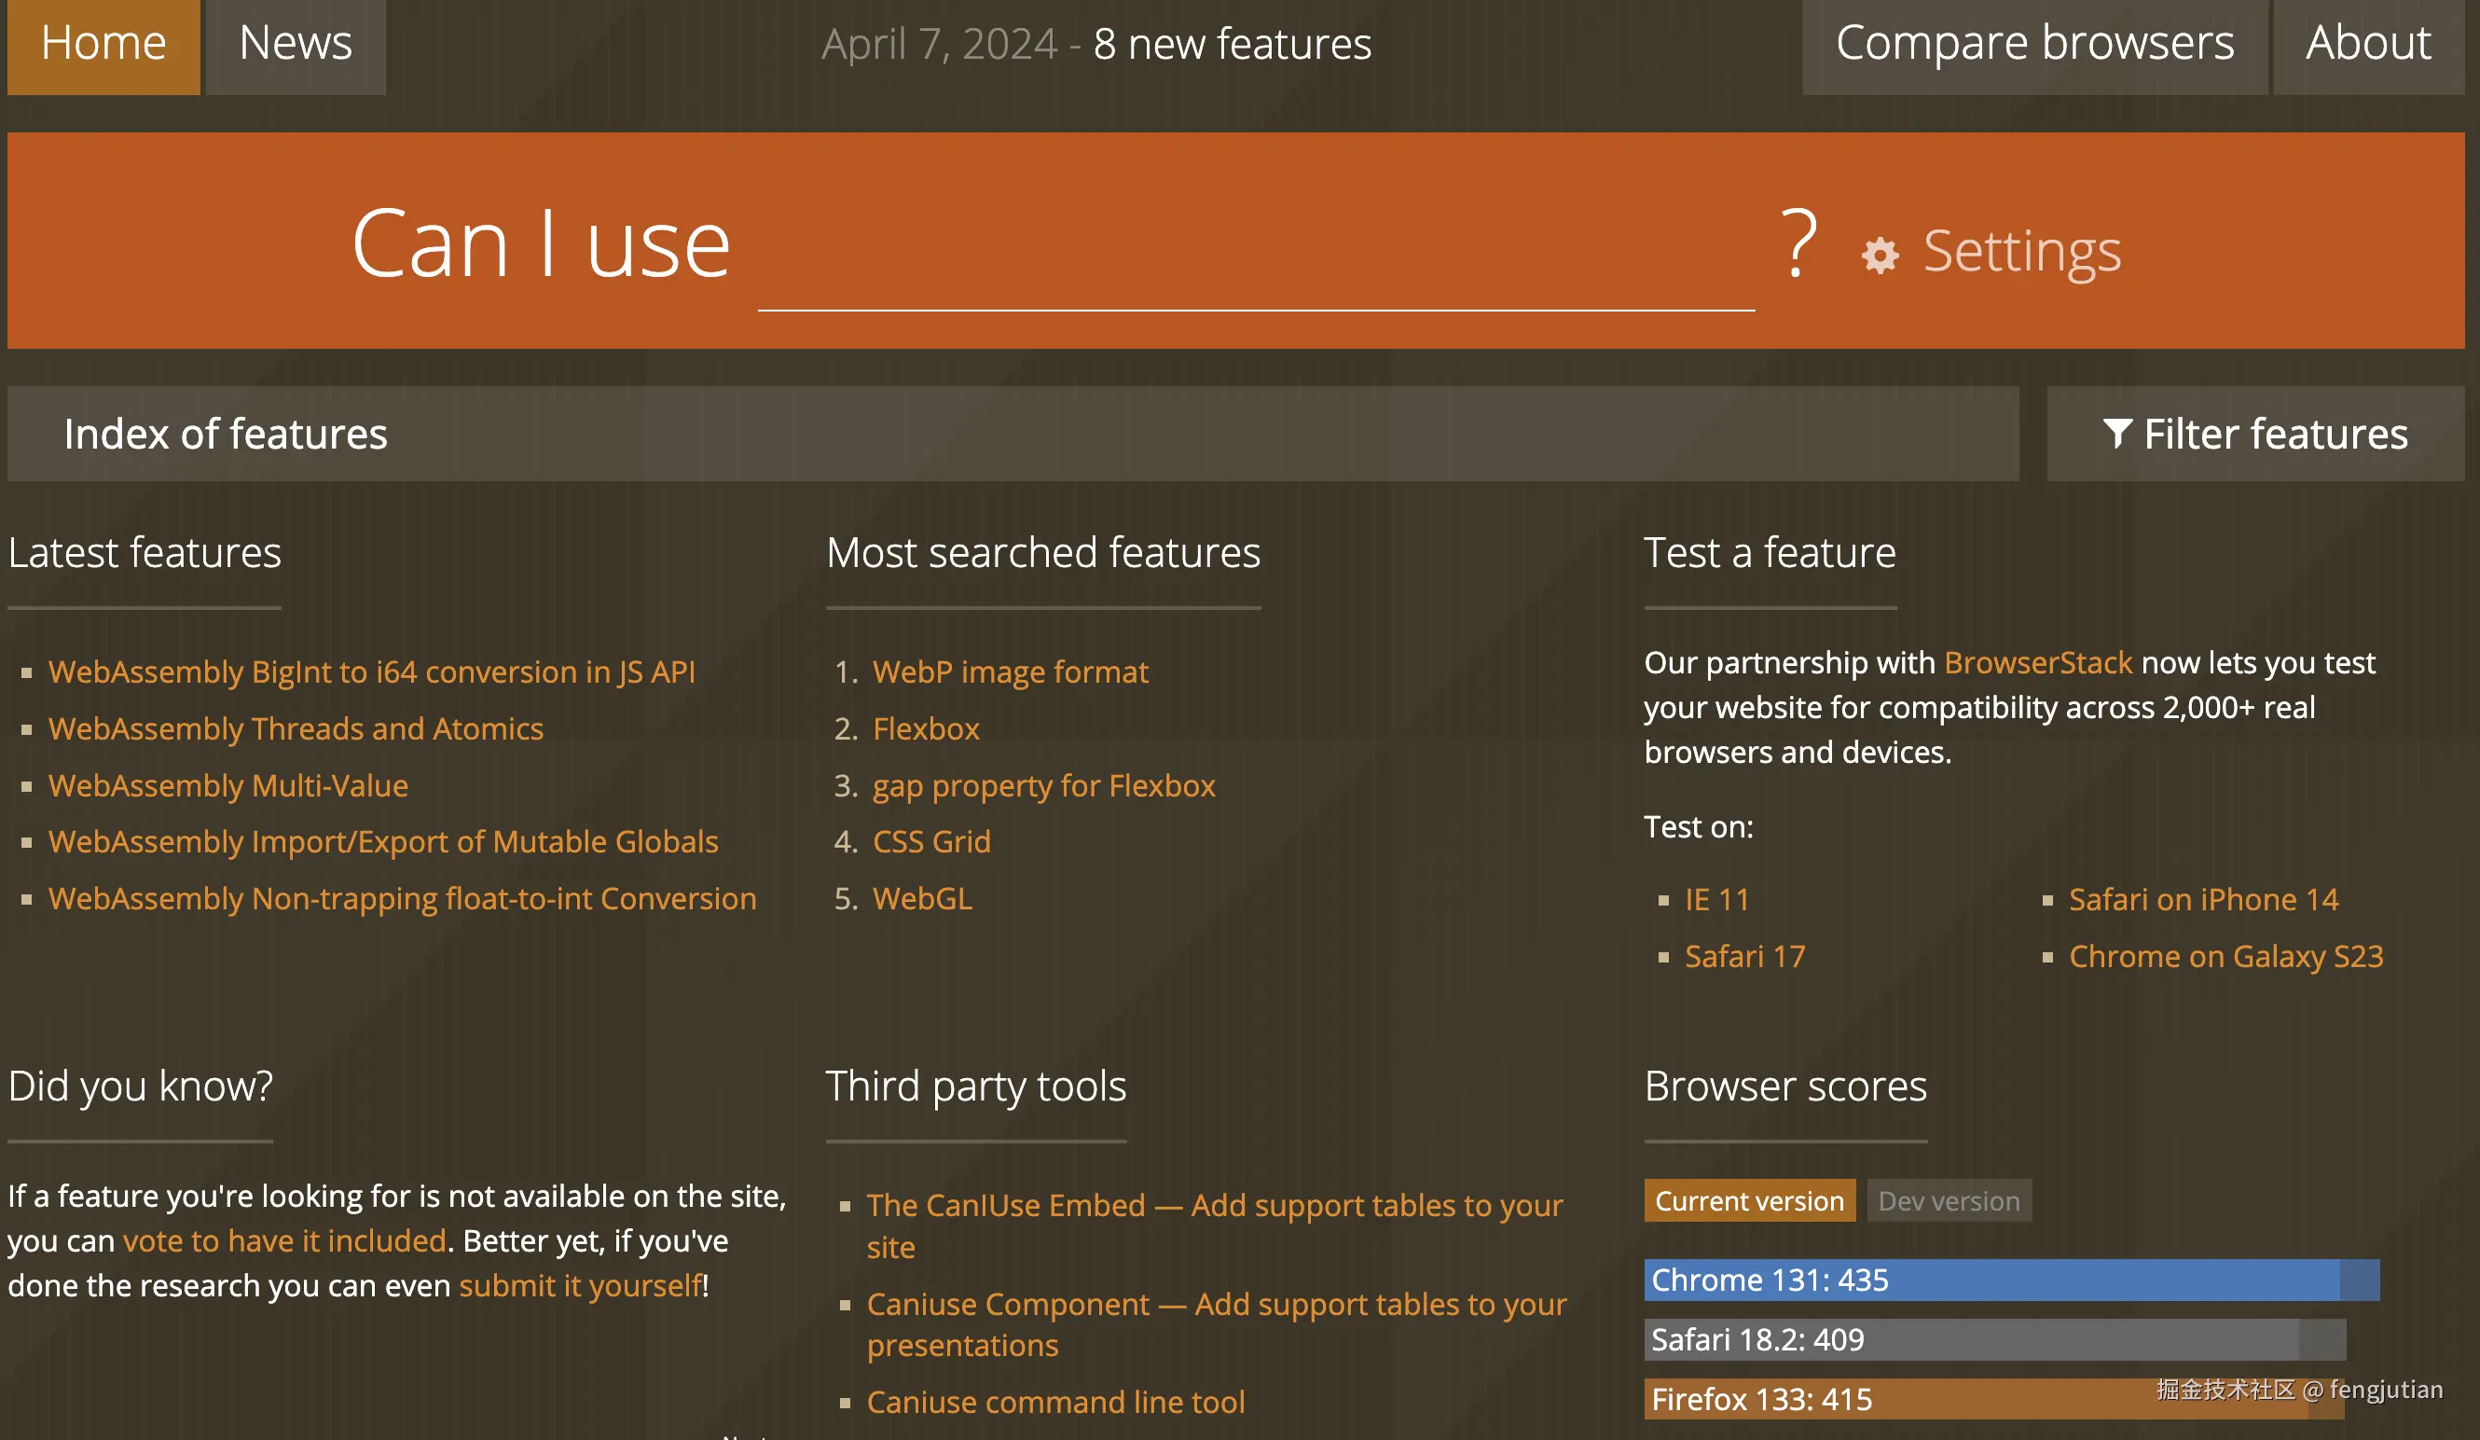2480x1440 pixels.
Task: Click Safari on iPhone 14 test link
Action: pos(2202,900)
